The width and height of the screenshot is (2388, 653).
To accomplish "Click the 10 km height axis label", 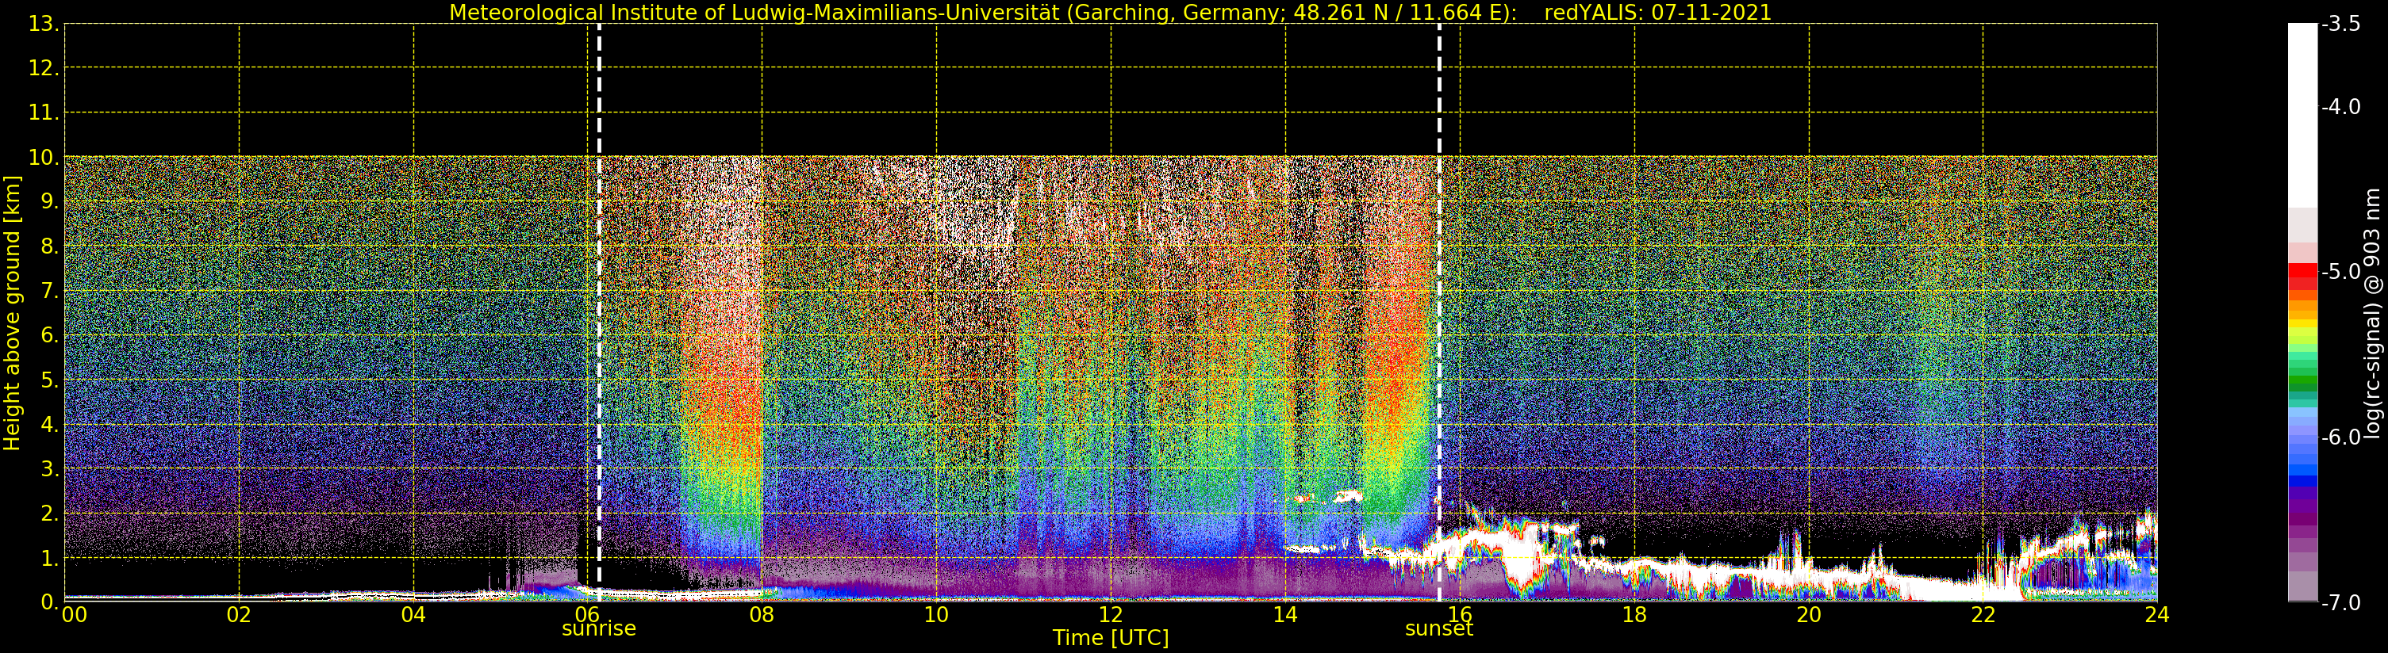I will pos(43,158).
